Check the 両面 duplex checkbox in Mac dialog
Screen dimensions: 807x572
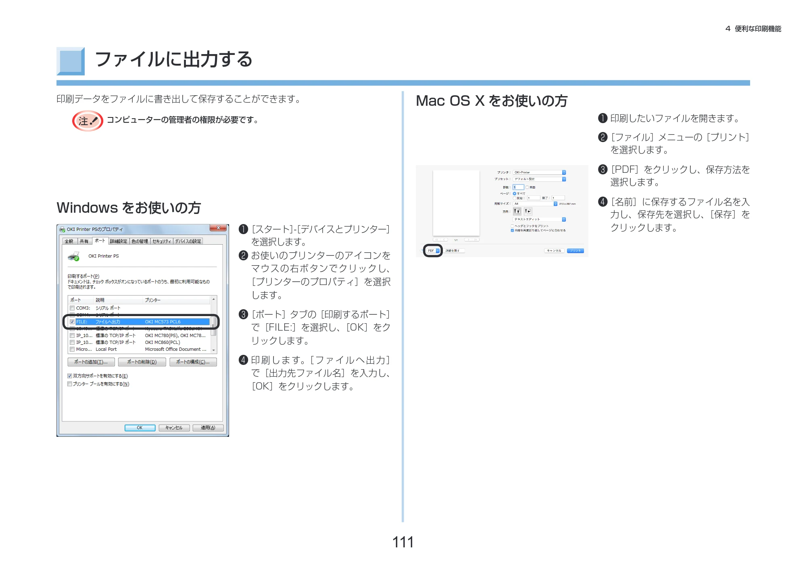527,187
